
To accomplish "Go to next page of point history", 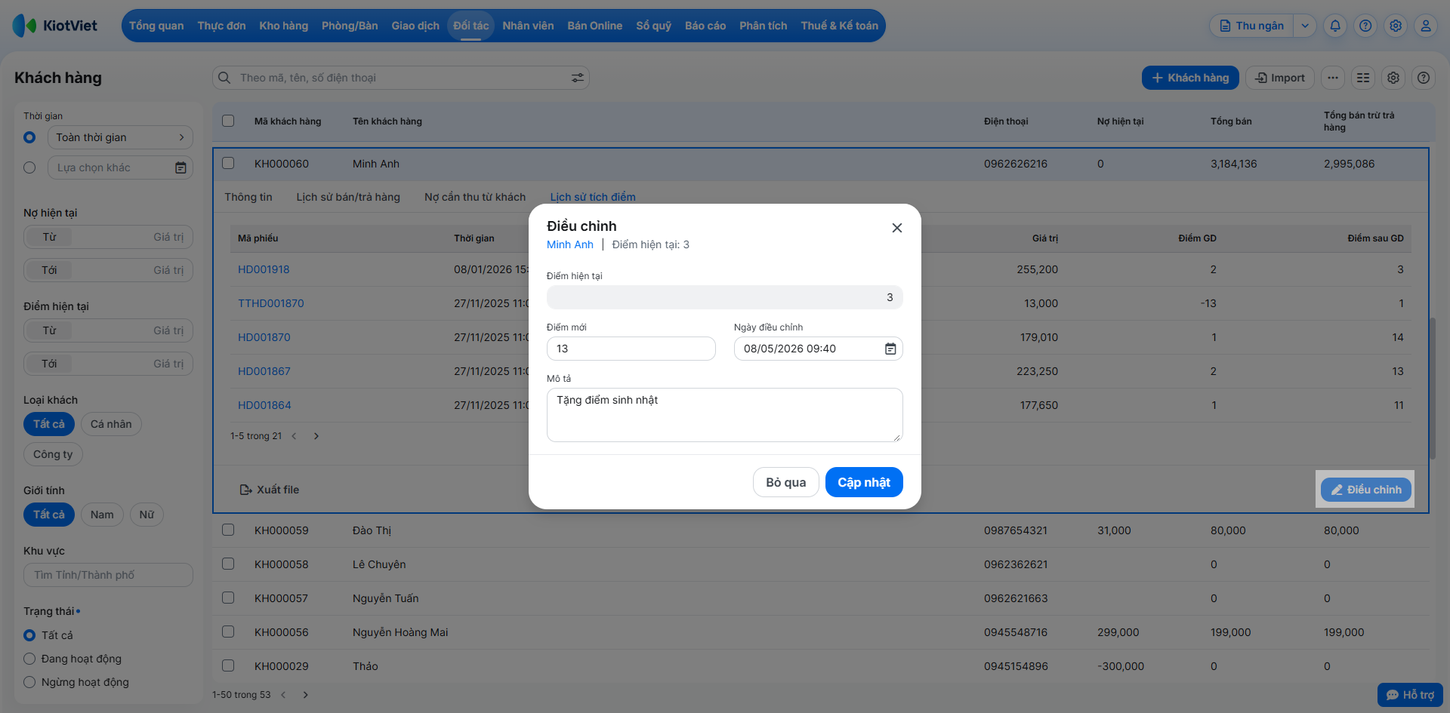I will (316, 436).
